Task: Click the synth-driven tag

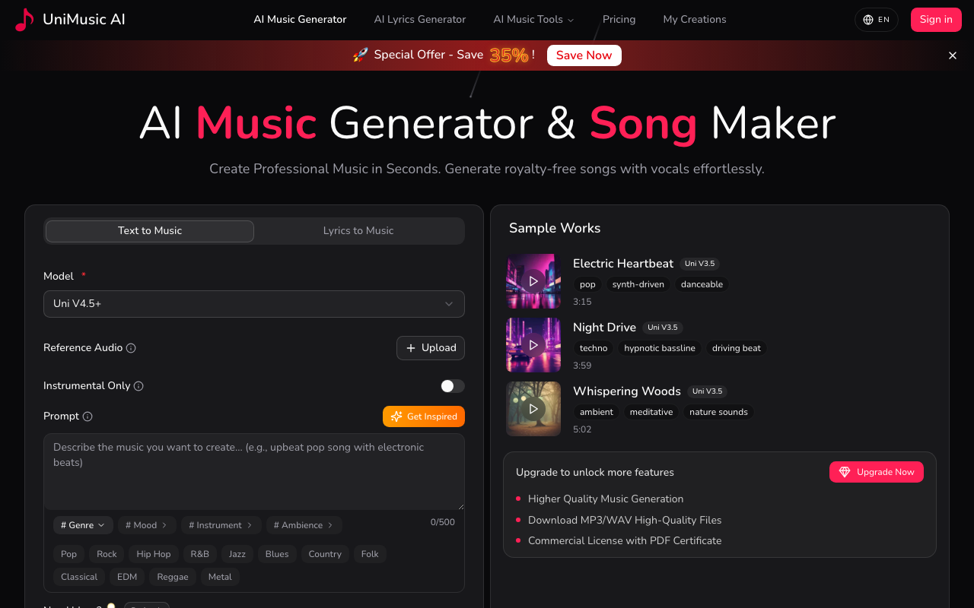Action: click(638, 284)
